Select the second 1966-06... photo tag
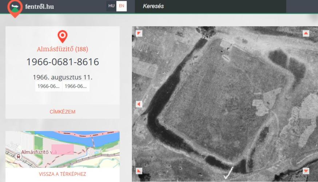This screenshot has width=318, height=182. coord(76,86)
